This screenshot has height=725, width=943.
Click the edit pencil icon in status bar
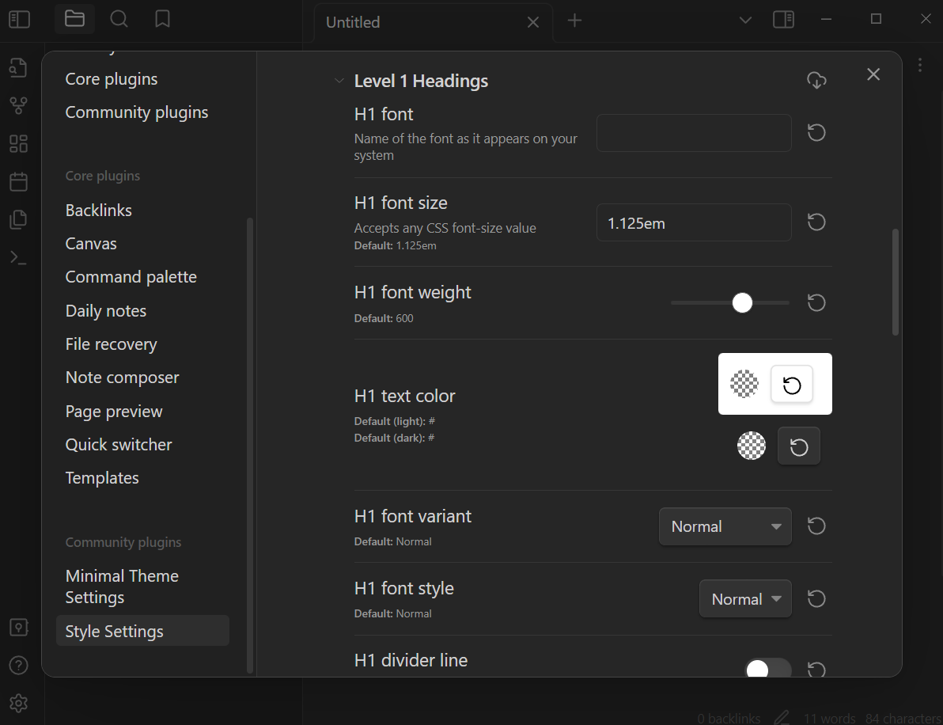click(x=782, y=718)
